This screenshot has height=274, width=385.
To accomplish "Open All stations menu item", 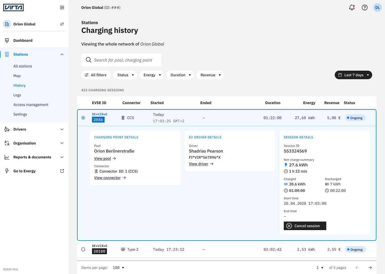I will click(23, 66).
